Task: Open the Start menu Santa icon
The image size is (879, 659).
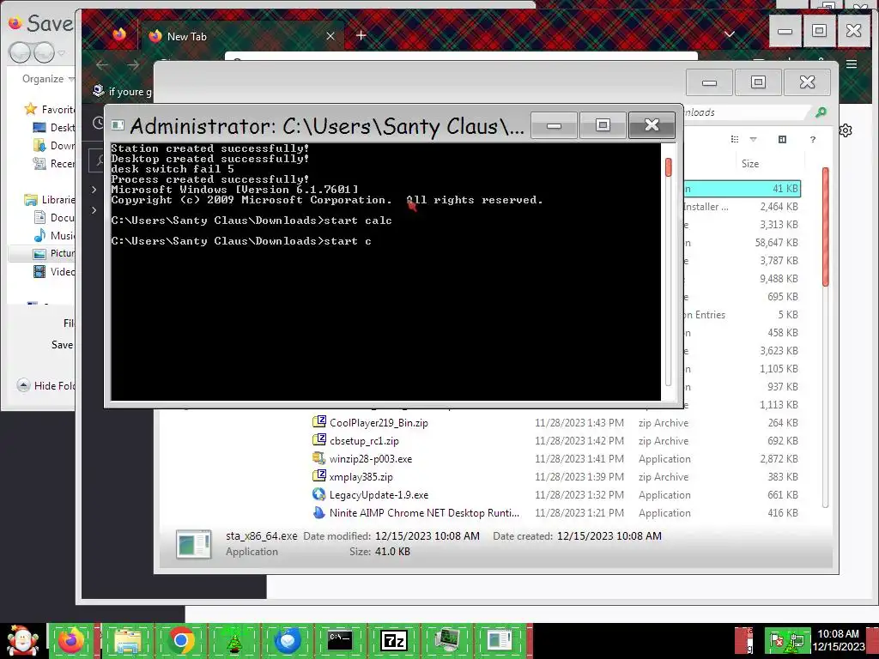Action: [22, 641]
